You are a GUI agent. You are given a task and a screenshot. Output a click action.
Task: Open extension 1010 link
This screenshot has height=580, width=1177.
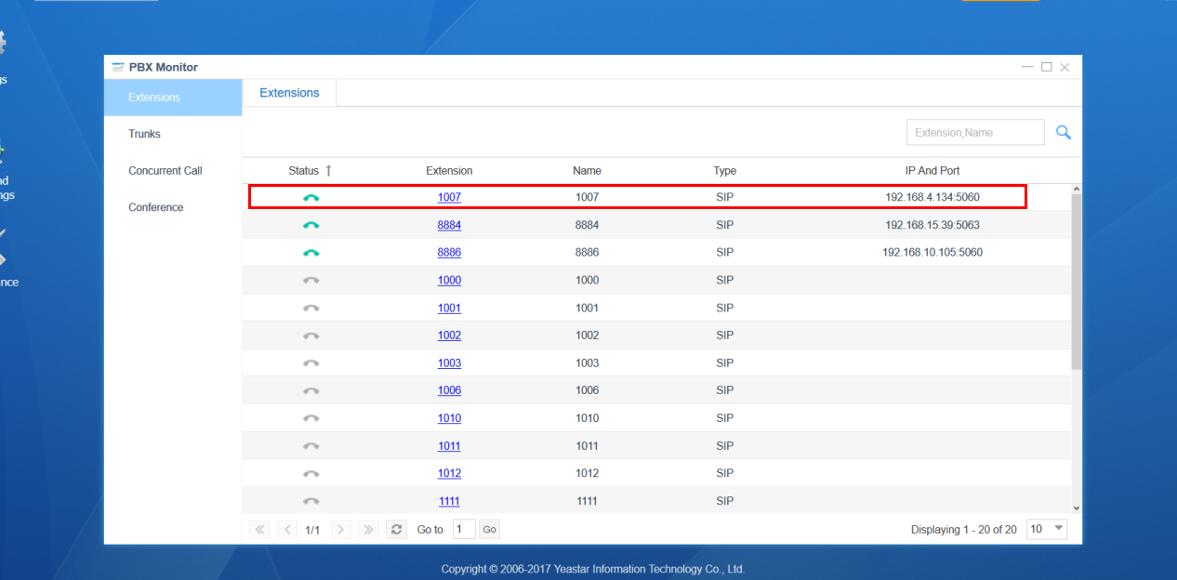coord(449,418)
